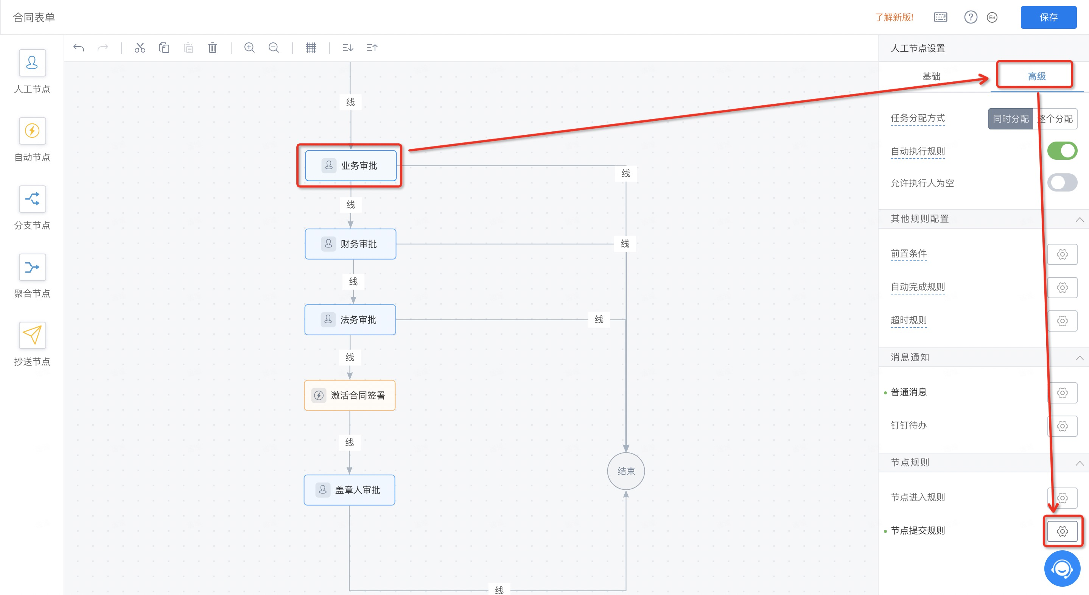Switch to the 基础 tab
1089x595 pixels.
tap(931, 76)
